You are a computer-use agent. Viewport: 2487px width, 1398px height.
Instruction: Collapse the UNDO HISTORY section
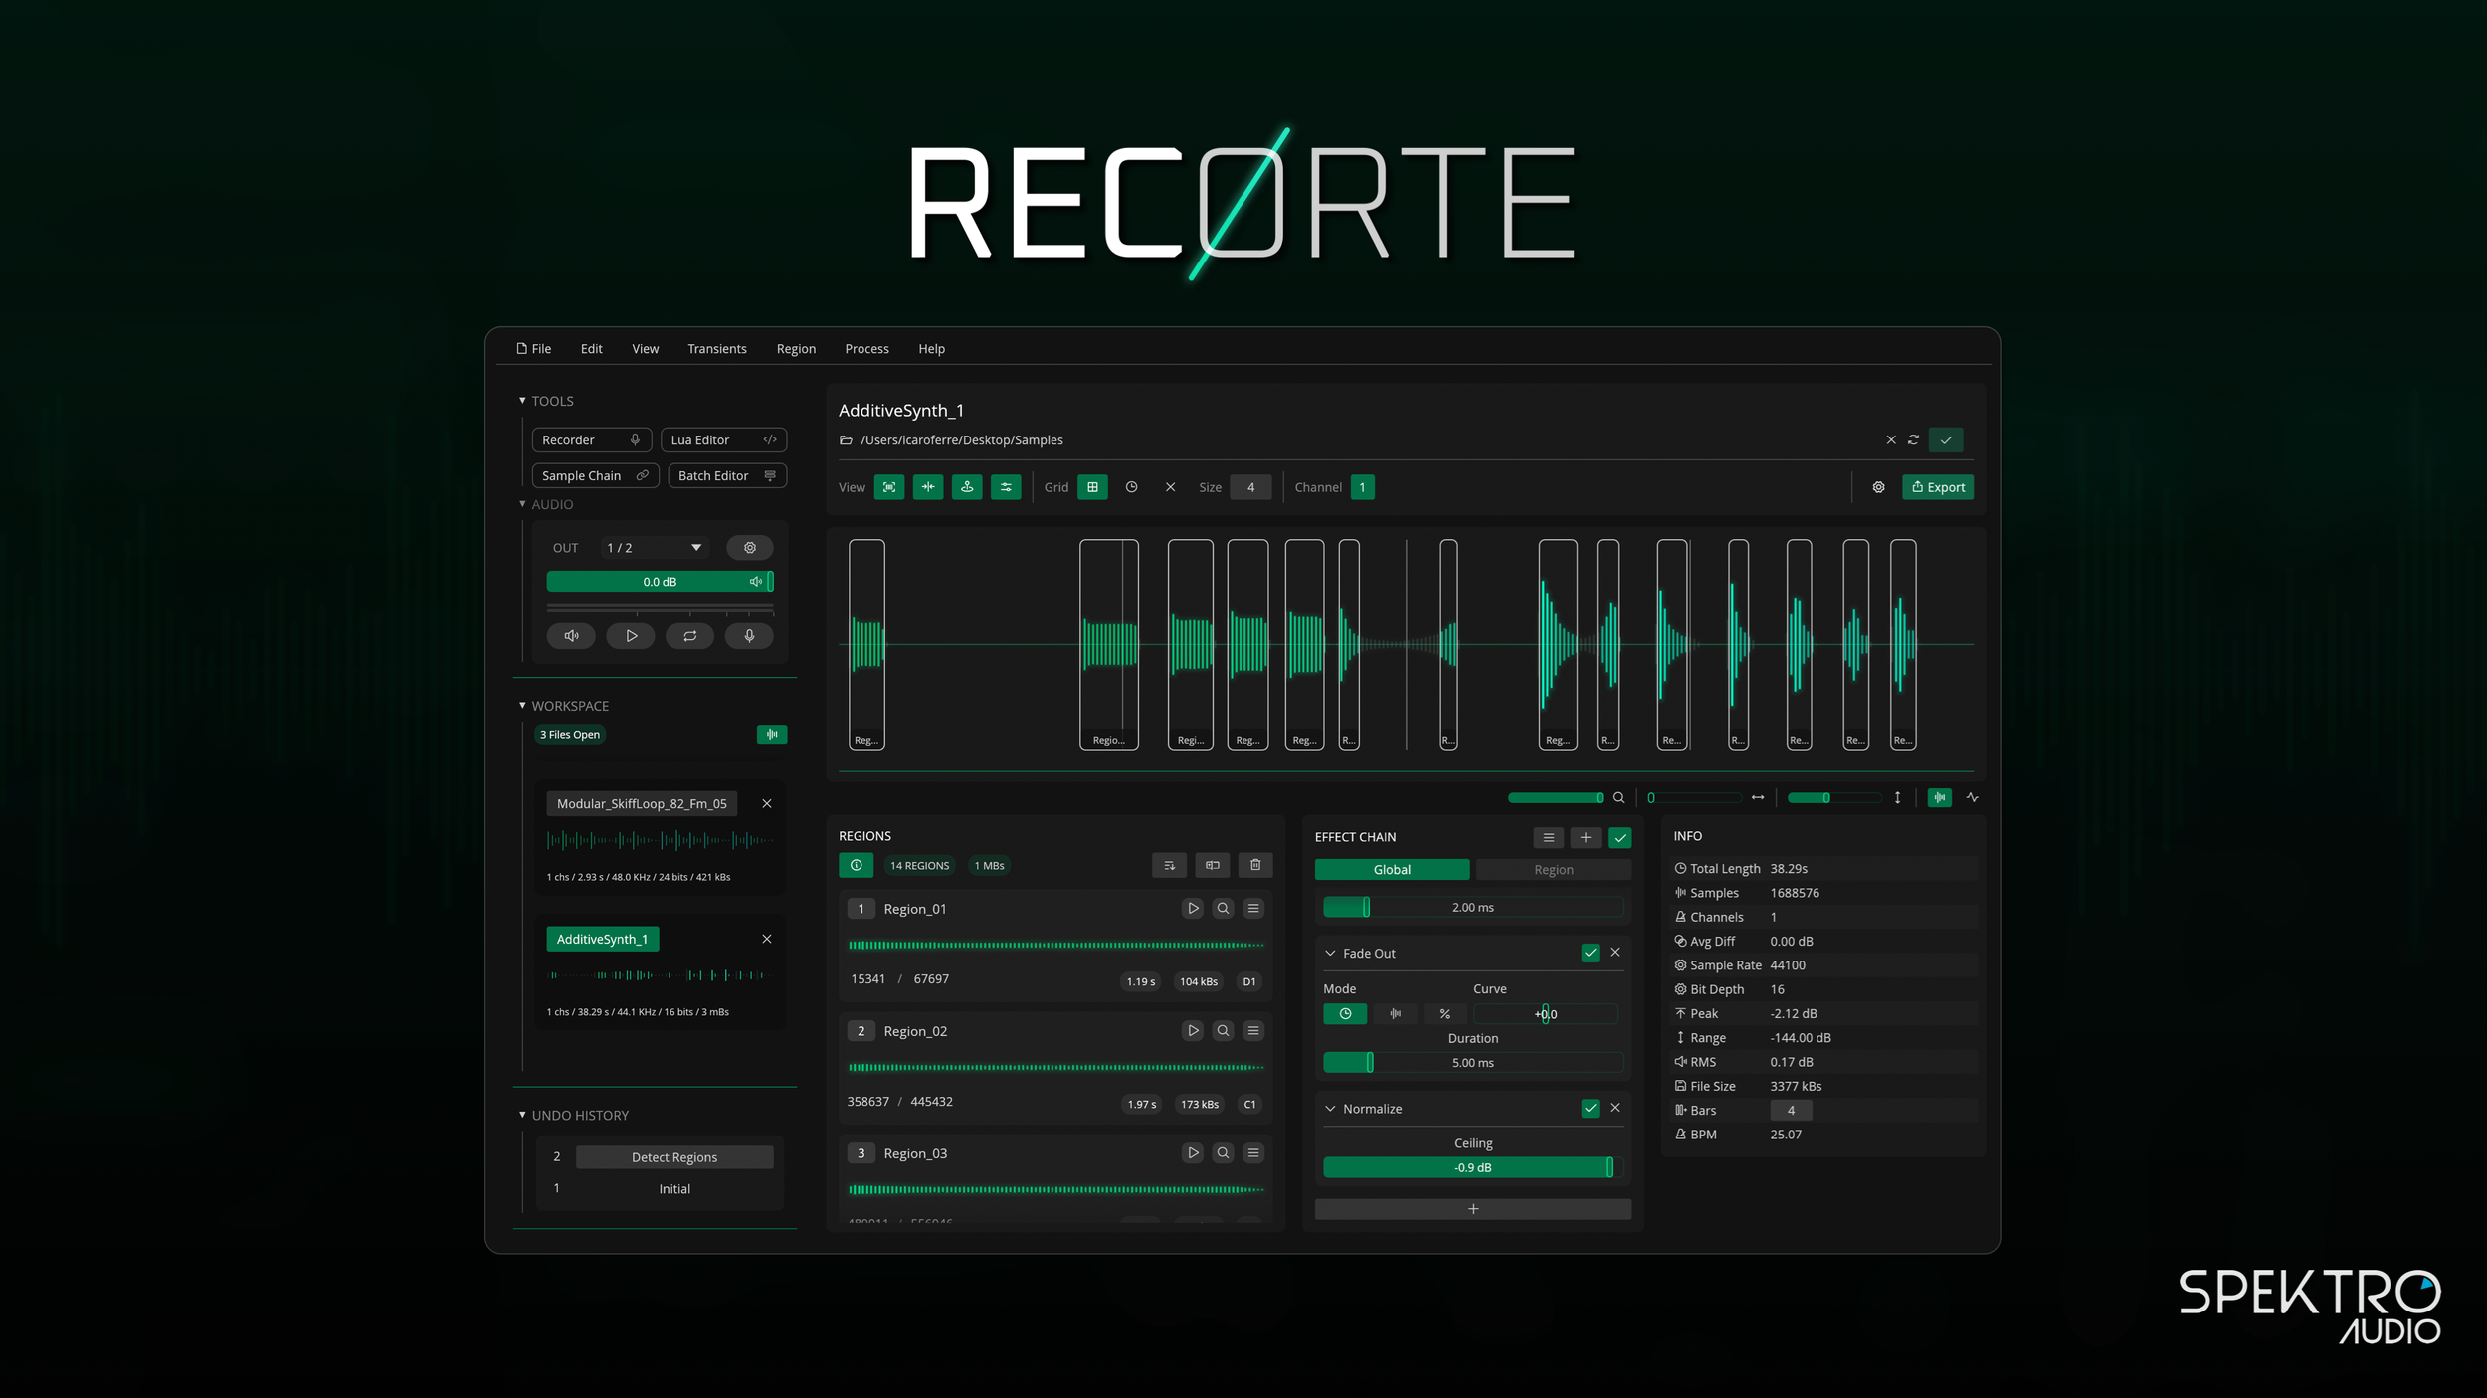[x=522, y=1115]
